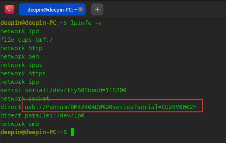Click the first deepin@deepin-PC prompt text
Screen dimensions: 226x143
coord(28,23)
